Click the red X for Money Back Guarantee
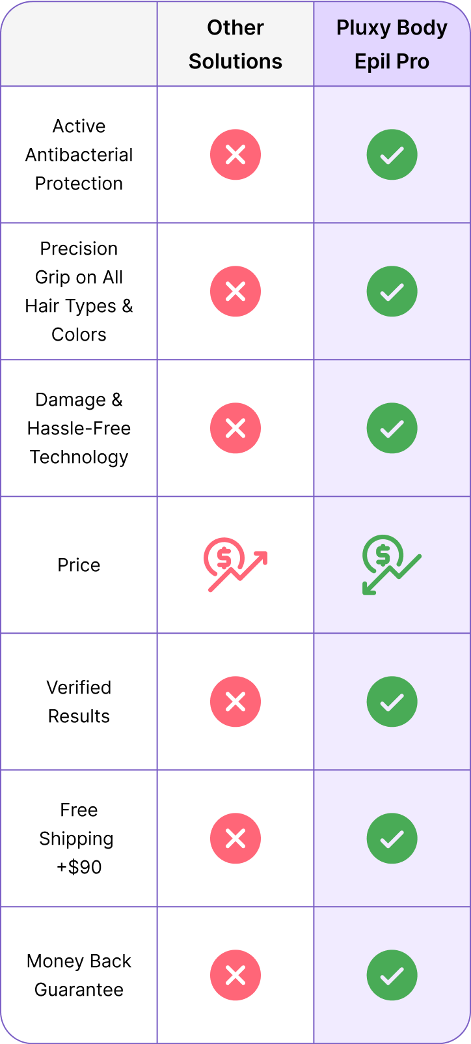471x1044 pixels. [x=235, y=976]
